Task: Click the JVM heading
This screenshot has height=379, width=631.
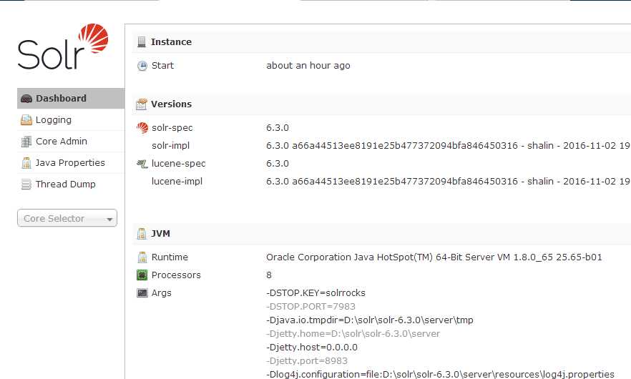Action: pyautogui.click(x=160, y=234)
